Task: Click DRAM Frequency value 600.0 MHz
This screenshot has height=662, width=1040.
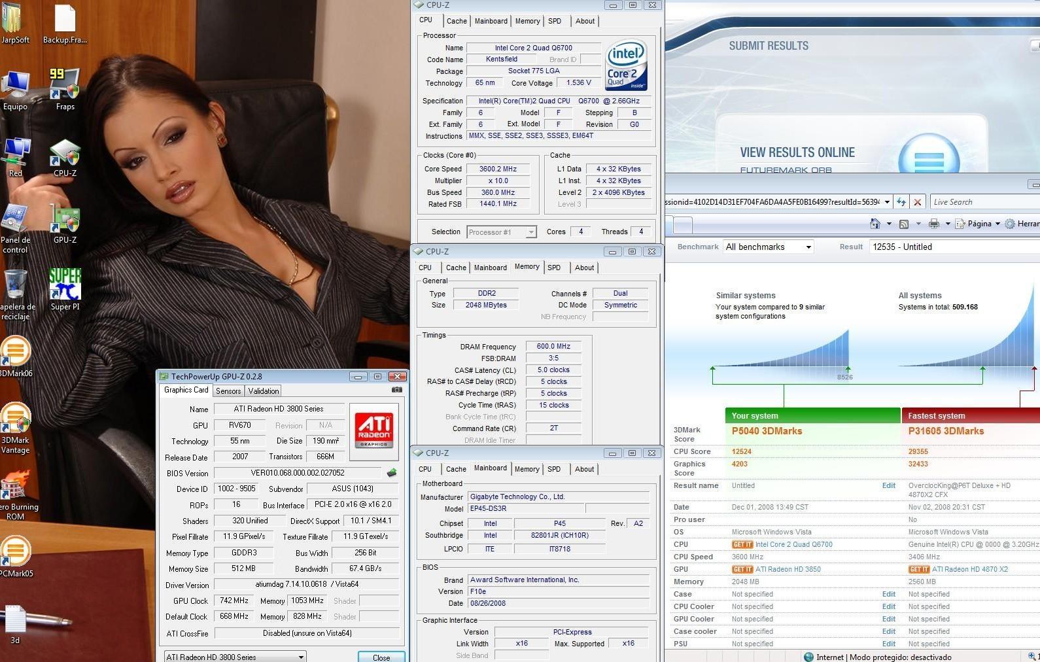Action: (553, 347)
